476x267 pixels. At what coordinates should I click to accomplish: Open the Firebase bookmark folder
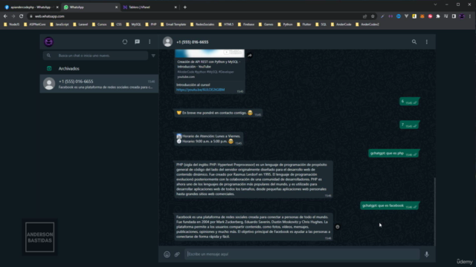point(246,24)
